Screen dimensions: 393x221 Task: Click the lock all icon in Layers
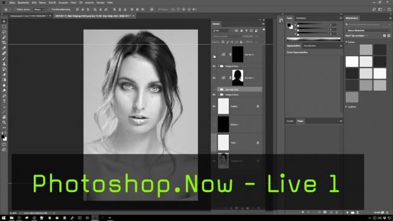(241, 42)
